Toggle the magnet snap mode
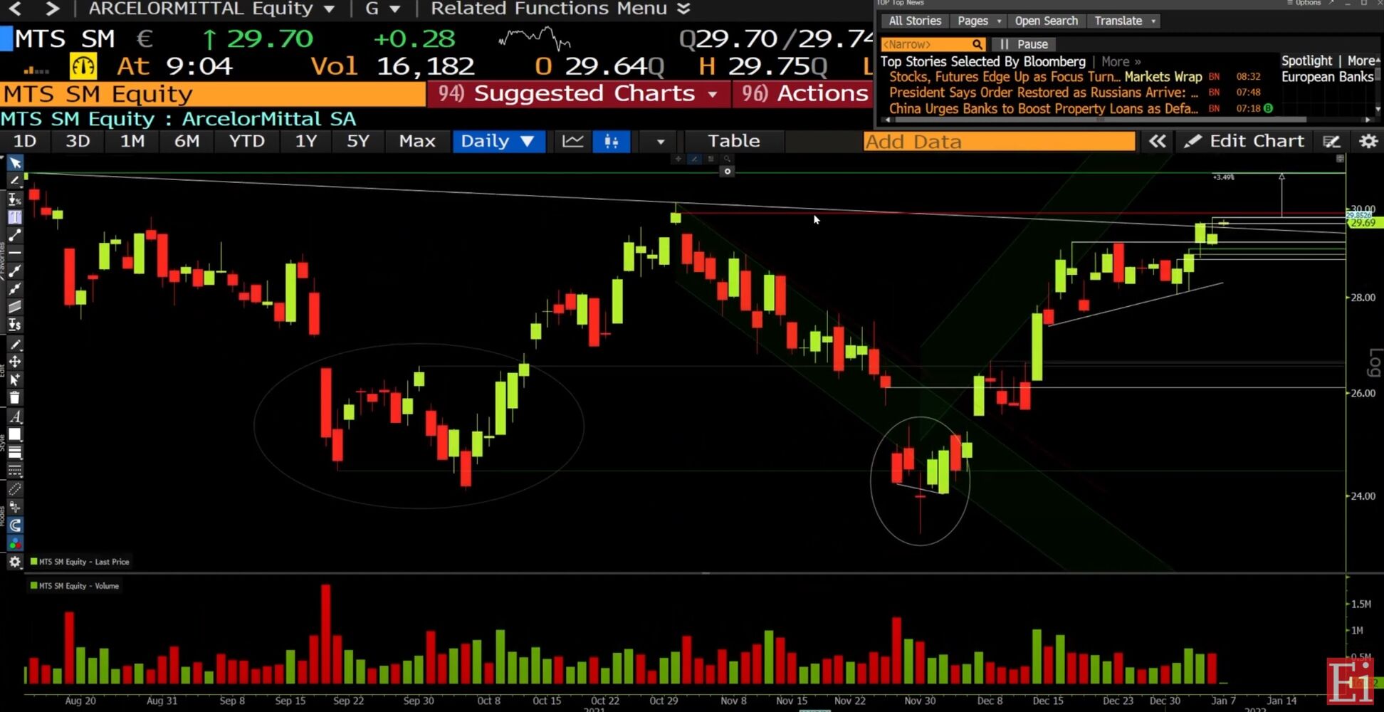The width and height of the screenshot is (1384, 712). point(15,525)
